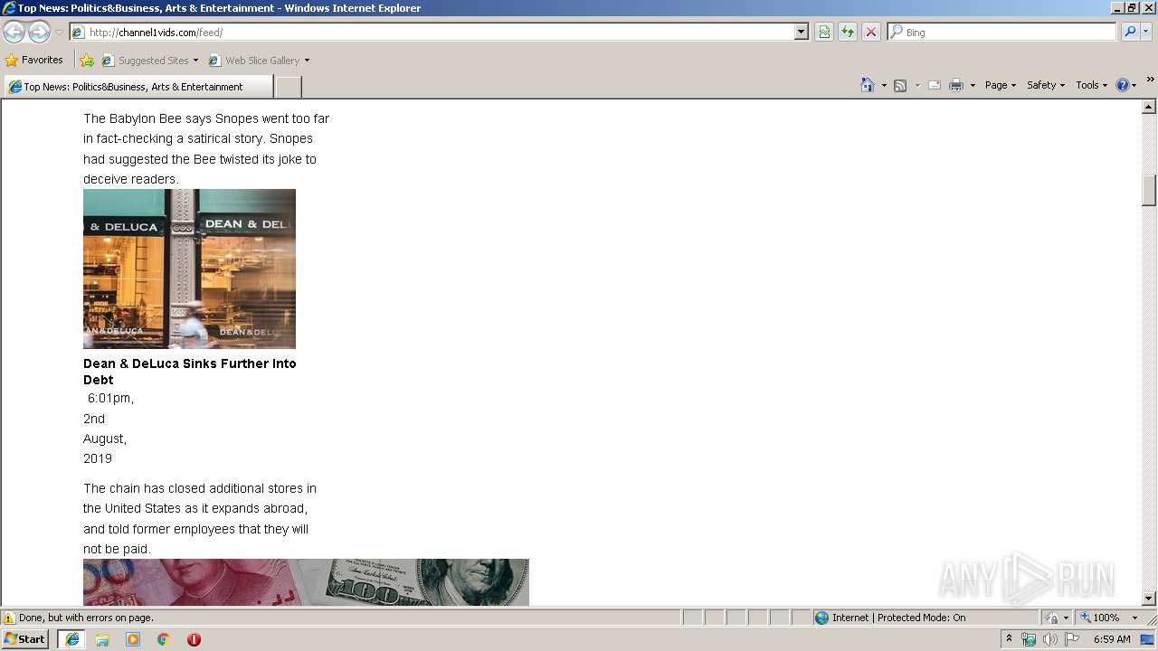The height and width of the screenshot is (651, 1158).
Task: Refresh the page
Action: click(x=848, y=33)
